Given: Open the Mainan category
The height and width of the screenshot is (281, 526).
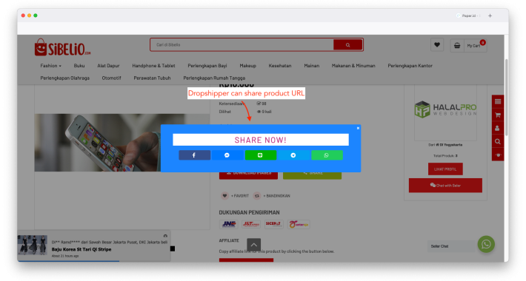Looking at the screenshot, I should coord(312,66).
